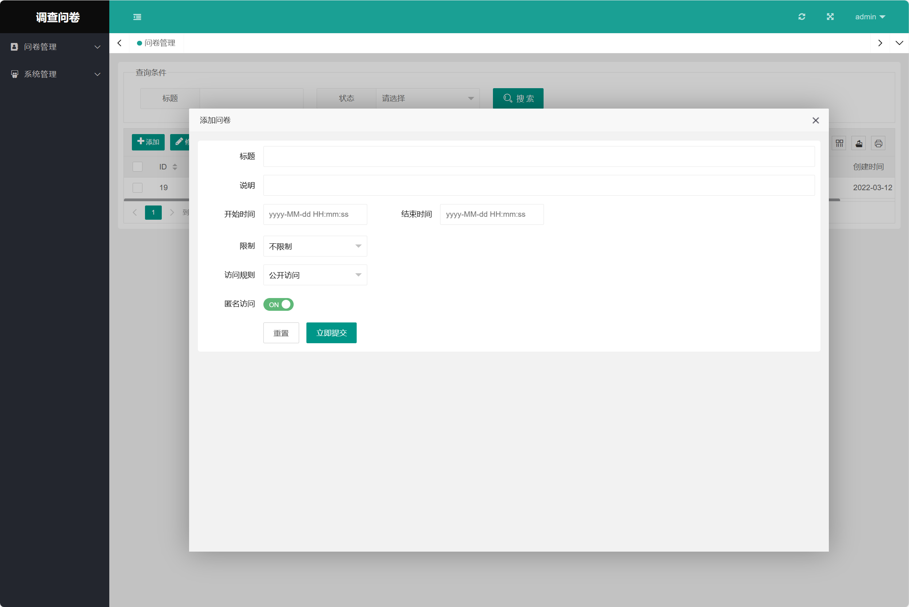
Task: Toggle fullscreen with the expand icon
Action: click(x=830, y=17)
